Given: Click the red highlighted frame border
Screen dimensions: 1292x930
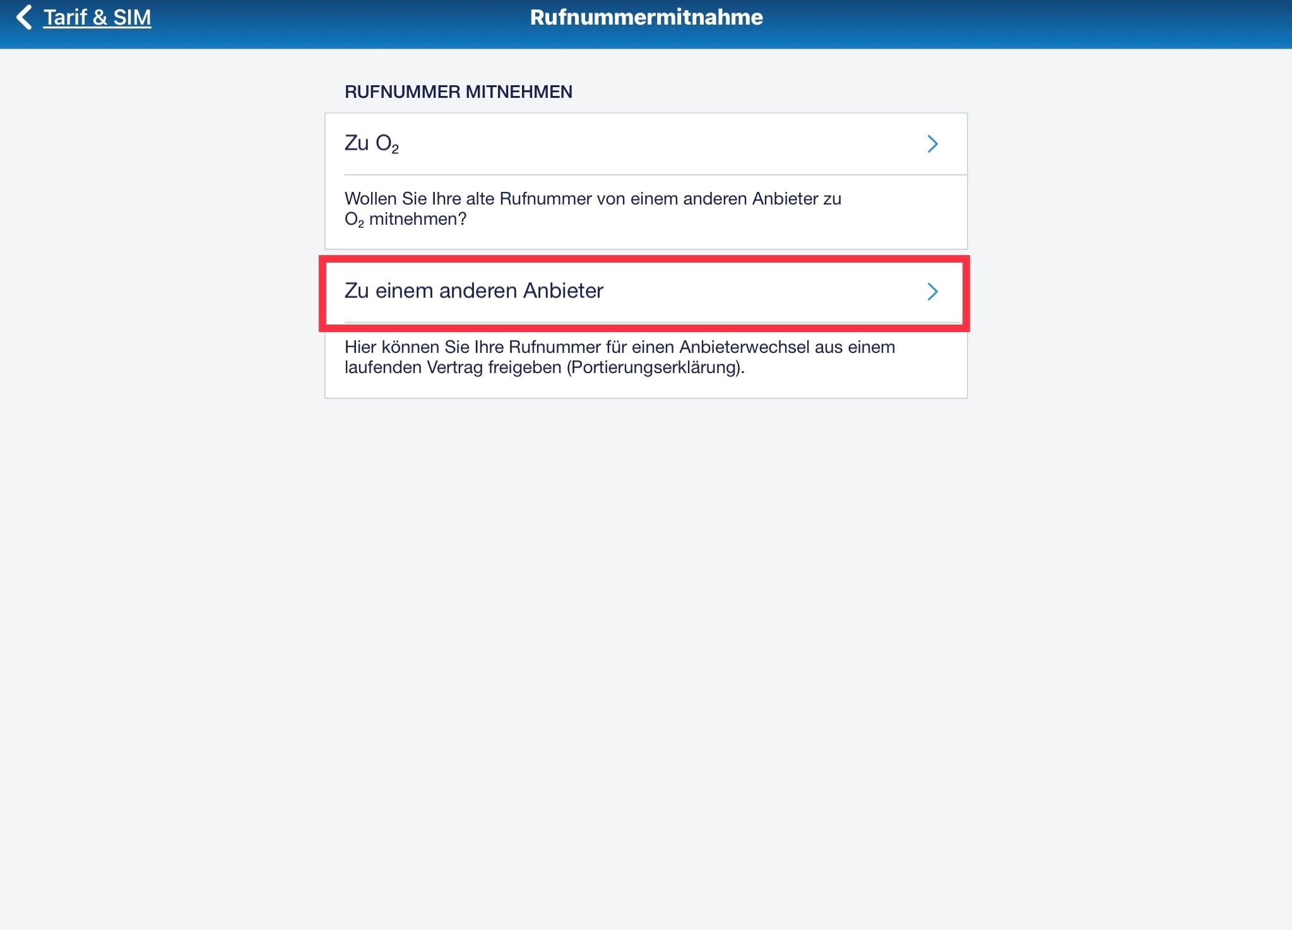Looking at the screenshot, I should point(644,259).
